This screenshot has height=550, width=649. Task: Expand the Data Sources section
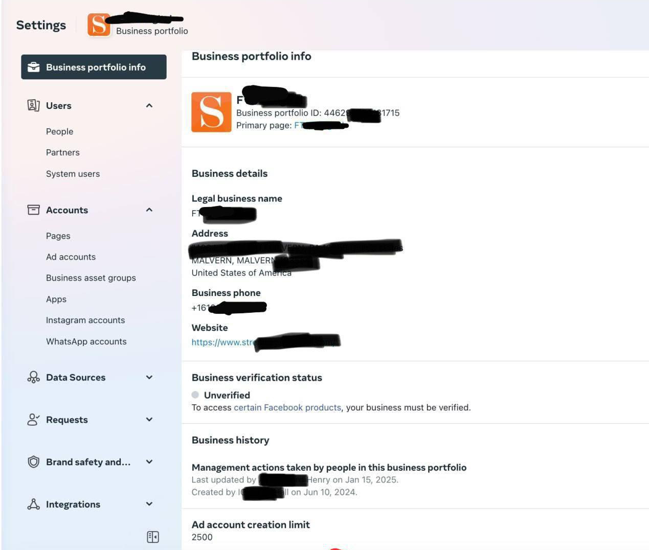(149, 377)
